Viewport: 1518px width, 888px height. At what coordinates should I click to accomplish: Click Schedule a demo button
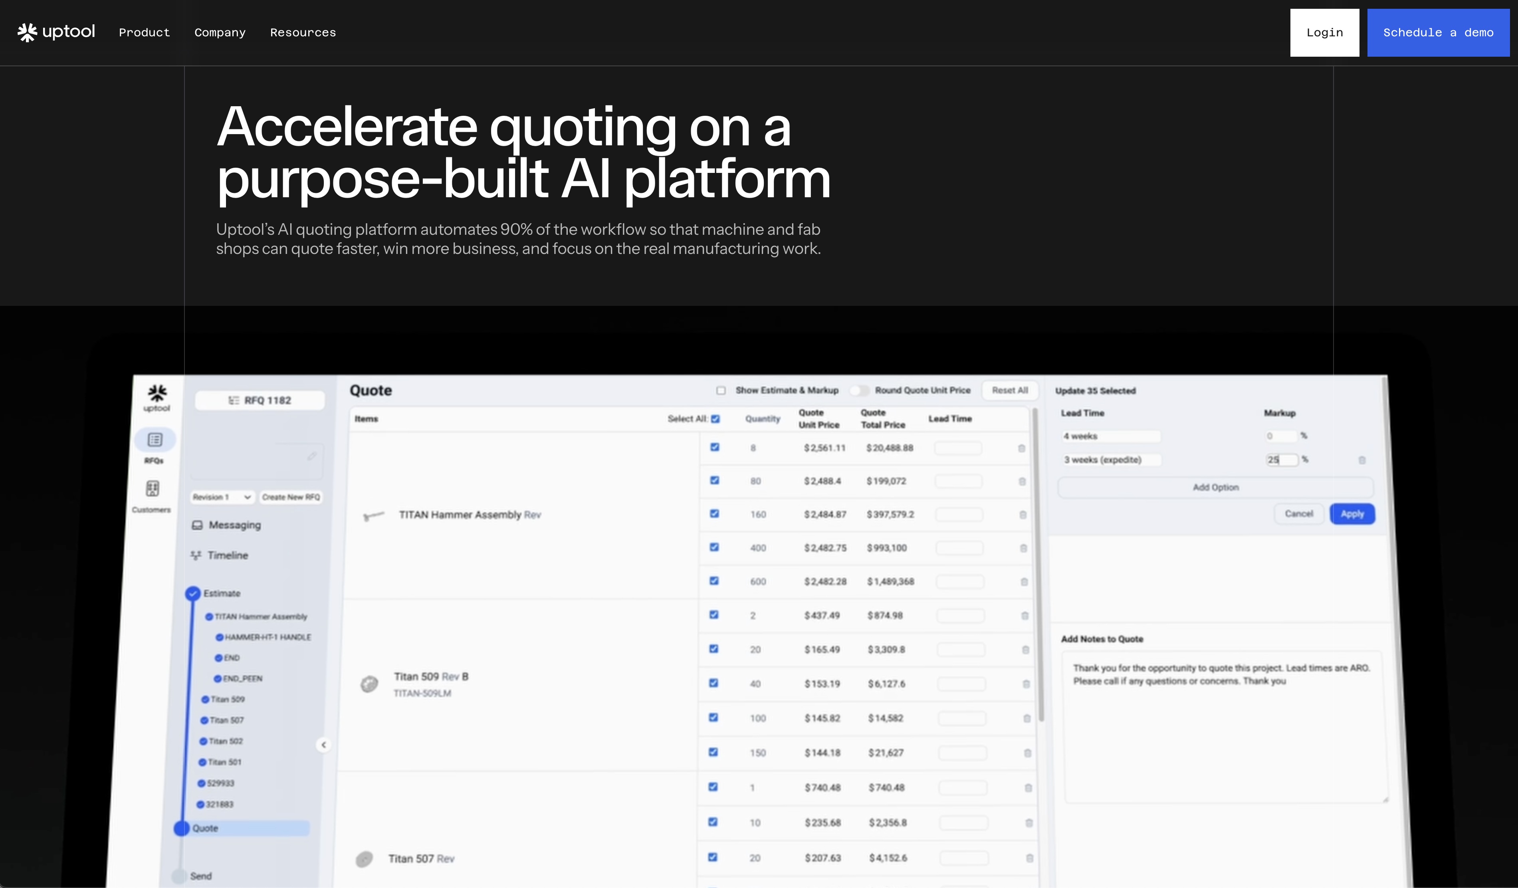(1438, 32)
